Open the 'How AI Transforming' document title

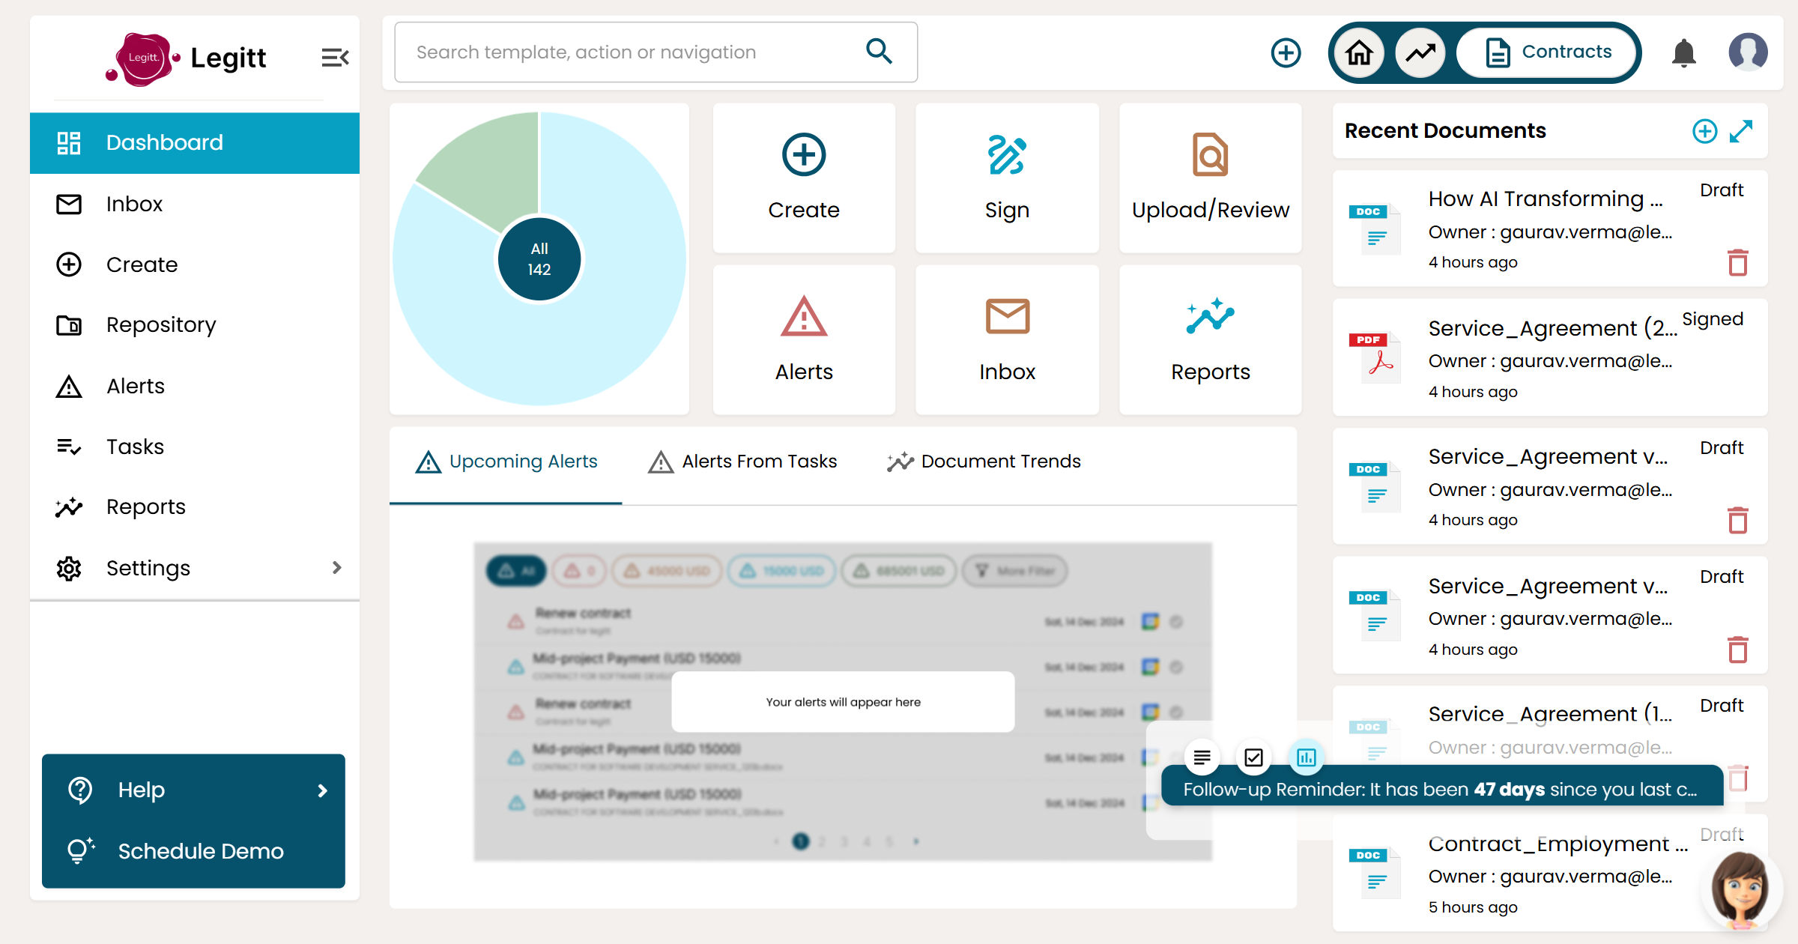coord(1545,199)
